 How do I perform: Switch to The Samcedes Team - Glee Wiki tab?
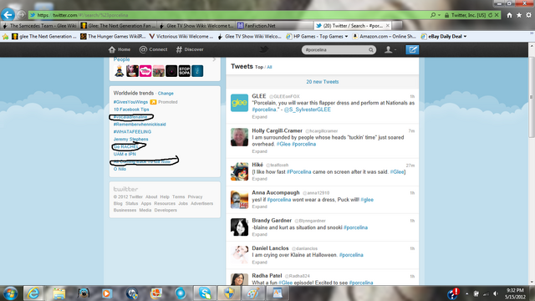[x=40, y=26]
